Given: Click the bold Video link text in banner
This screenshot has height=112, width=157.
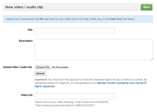Looking at the screenshot, I should point(116,19).
